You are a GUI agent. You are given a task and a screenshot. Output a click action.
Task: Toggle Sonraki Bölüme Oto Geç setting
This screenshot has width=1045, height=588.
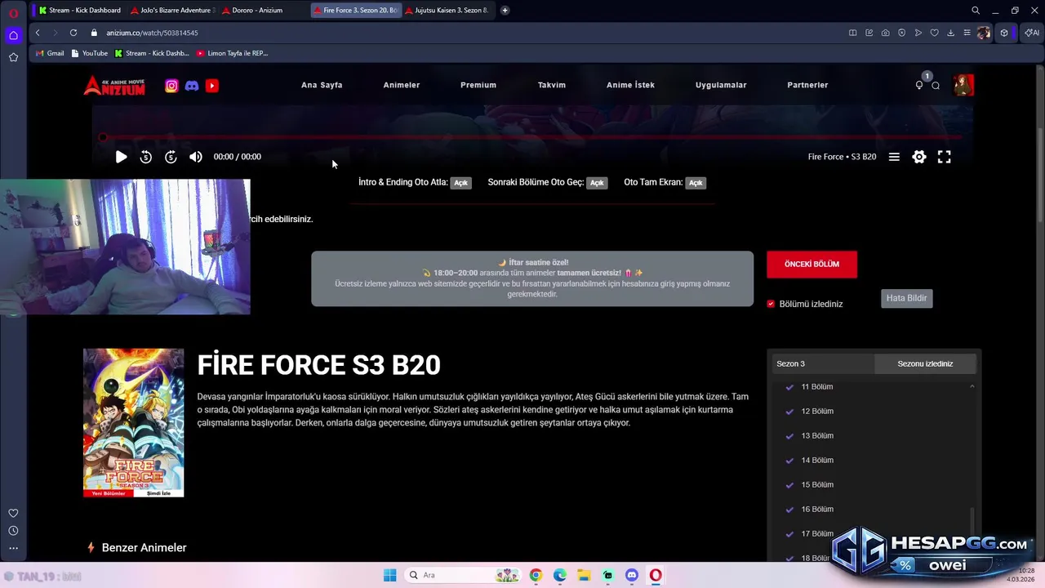pyautogui.click(x=597, y=183)
